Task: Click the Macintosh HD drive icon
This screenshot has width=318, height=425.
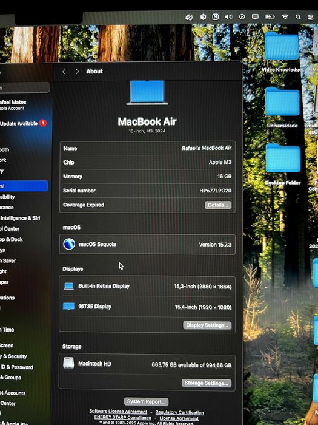Action: [68, 363]
